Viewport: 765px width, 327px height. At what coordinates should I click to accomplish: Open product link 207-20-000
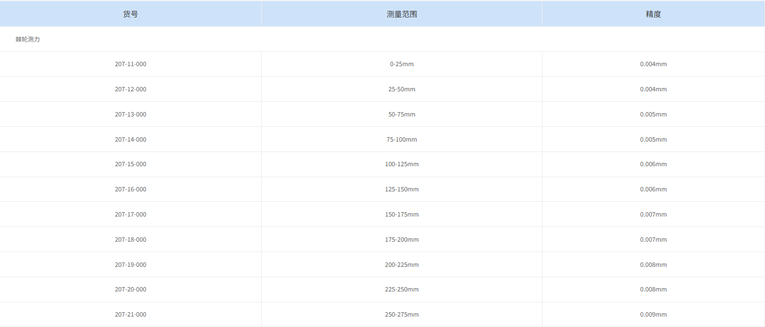(130, 289)
